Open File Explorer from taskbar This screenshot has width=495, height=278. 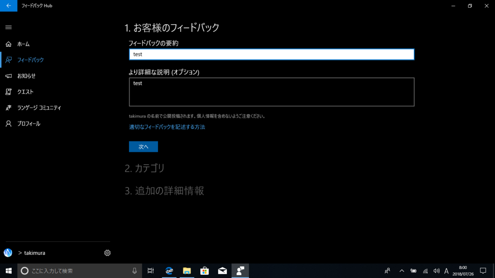187,271
